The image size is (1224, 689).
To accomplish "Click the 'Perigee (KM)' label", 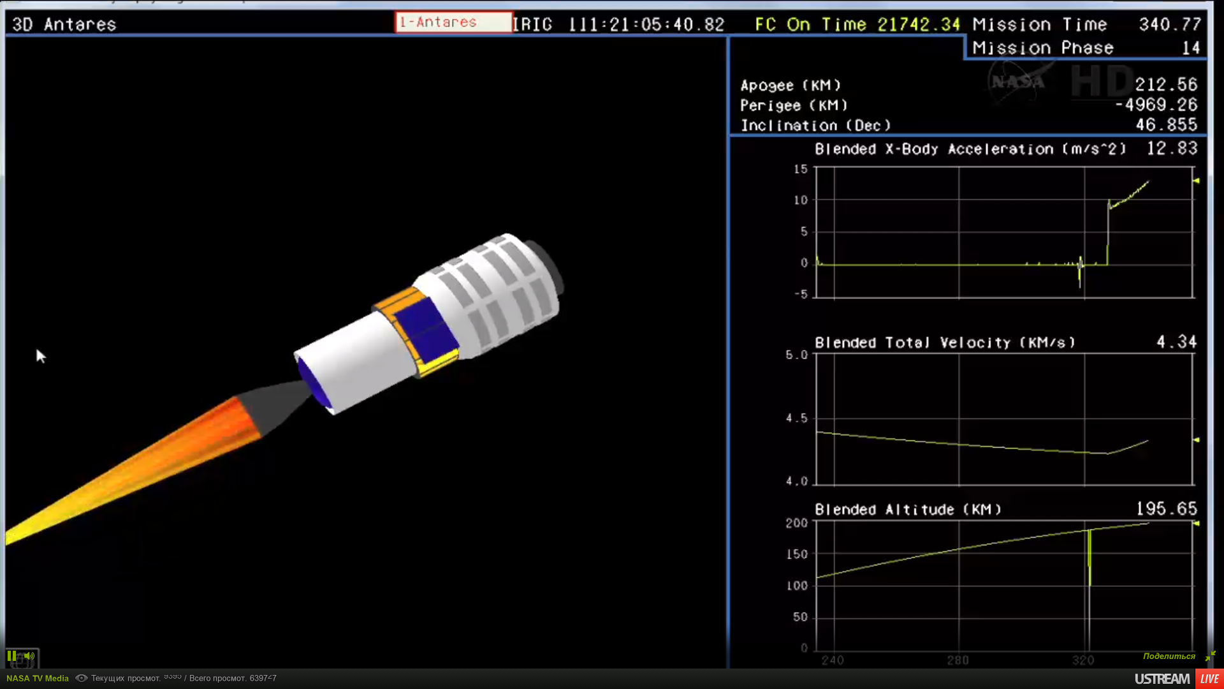I will pos(794,105).
